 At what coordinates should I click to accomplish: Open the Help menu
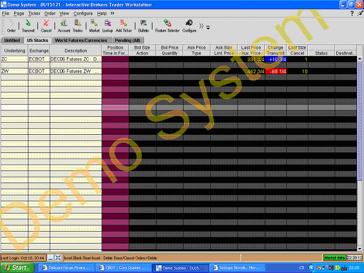101,14
